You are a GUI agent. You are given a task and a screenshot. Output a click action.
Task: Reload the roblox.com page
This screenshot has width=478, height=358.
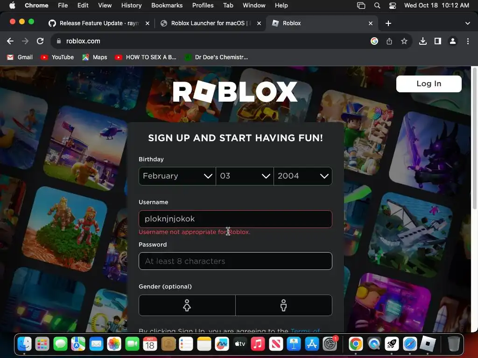pos(40,41)
